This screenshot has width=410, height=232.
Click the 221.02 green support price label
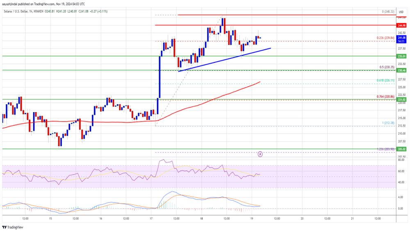click(x=401, y=99)
